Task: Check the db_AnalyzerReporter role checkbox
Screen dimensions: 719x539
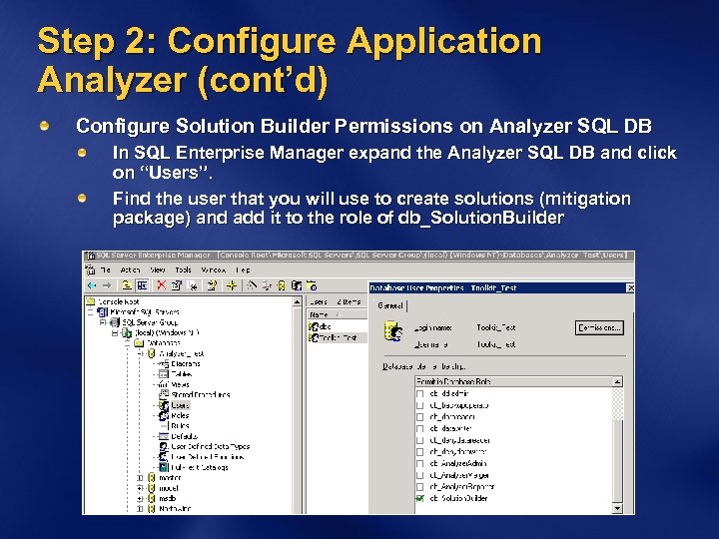Action: pyautogui.click(x=419, y=487)
